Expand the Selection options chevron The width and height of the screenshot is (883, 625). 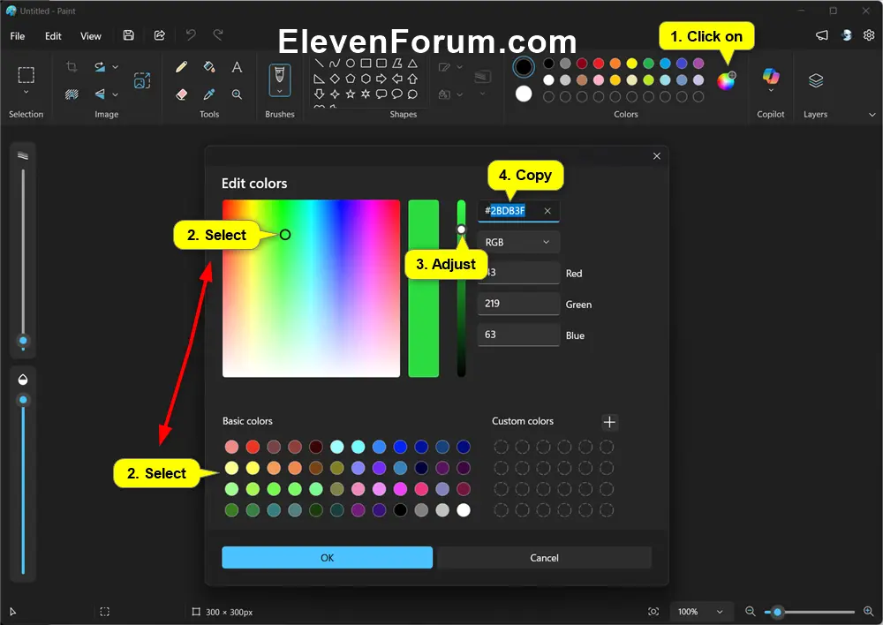(26, 92)
